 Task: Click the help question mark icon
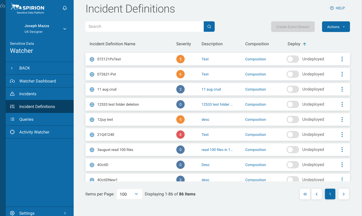click(x=332, y=8)
